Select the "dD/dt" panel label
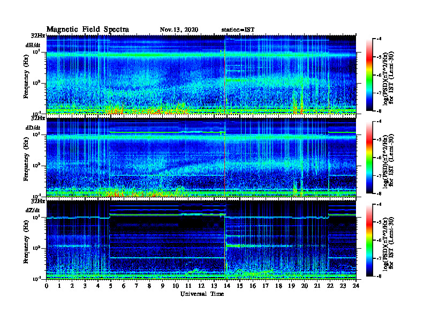The height and width of the screenshot is (328, 424). pos(33,128)
